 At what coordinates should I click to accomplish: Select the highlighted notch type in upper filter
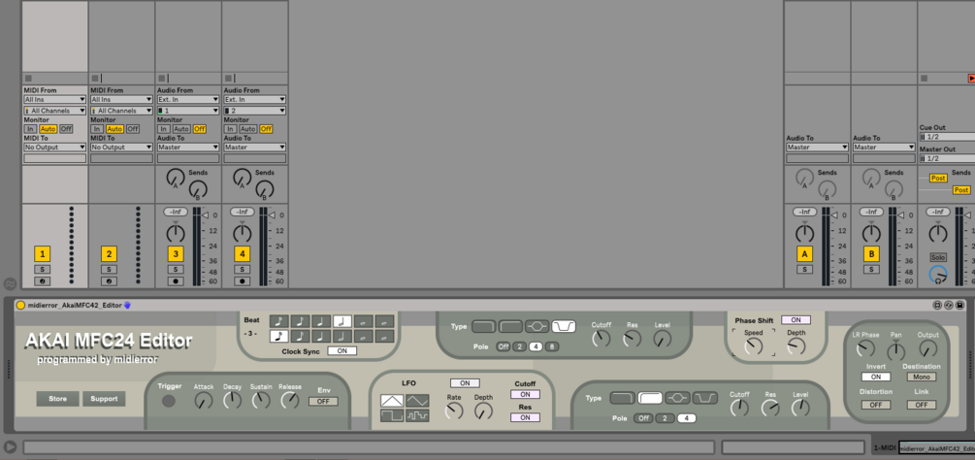564,326
